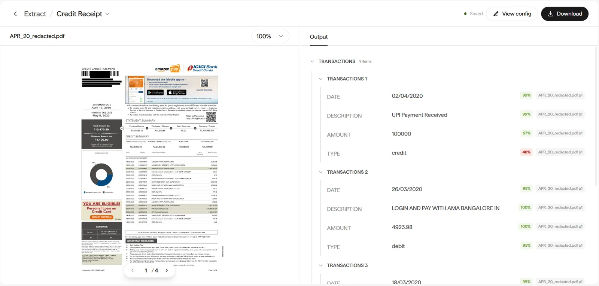The width and height of the screenshot is (599, 286).
Task: Click the 4 items count label
Action: (365, 61)
